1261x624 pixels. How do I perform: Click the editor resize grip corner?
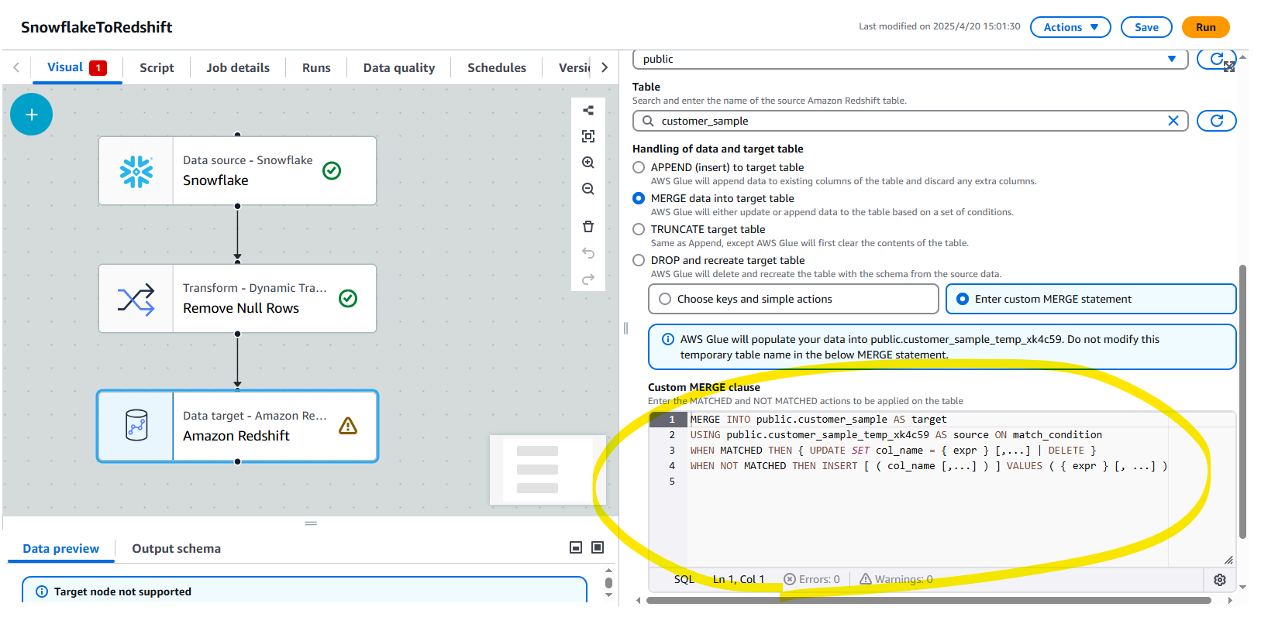[1228, 560]
